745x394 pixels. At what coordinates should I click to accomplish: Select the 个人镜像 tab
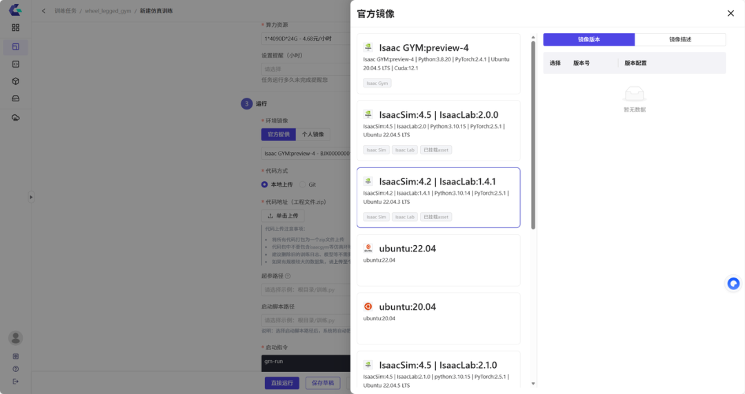coord(312,134)
